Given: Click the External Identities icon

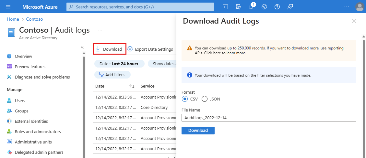Looking at the screenshot, I should 9,121.
